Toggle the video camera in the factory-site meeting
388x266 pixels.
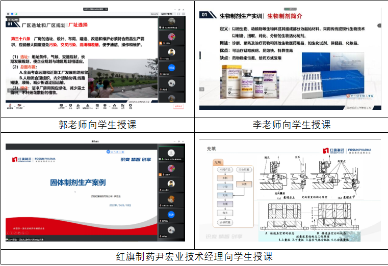tap(19, 105)
